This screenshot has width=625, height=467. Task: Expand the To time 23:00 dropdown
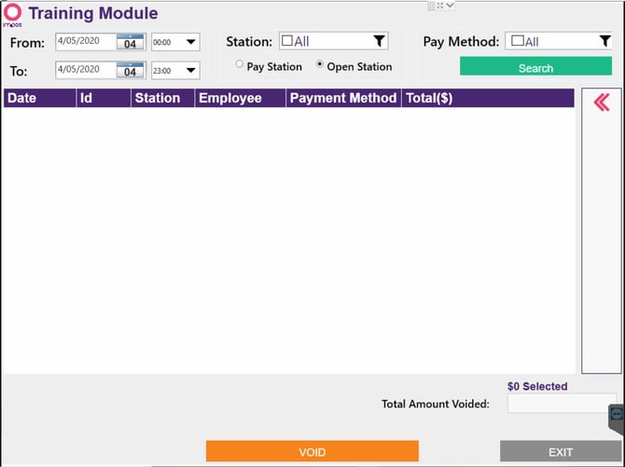[175, 71]
